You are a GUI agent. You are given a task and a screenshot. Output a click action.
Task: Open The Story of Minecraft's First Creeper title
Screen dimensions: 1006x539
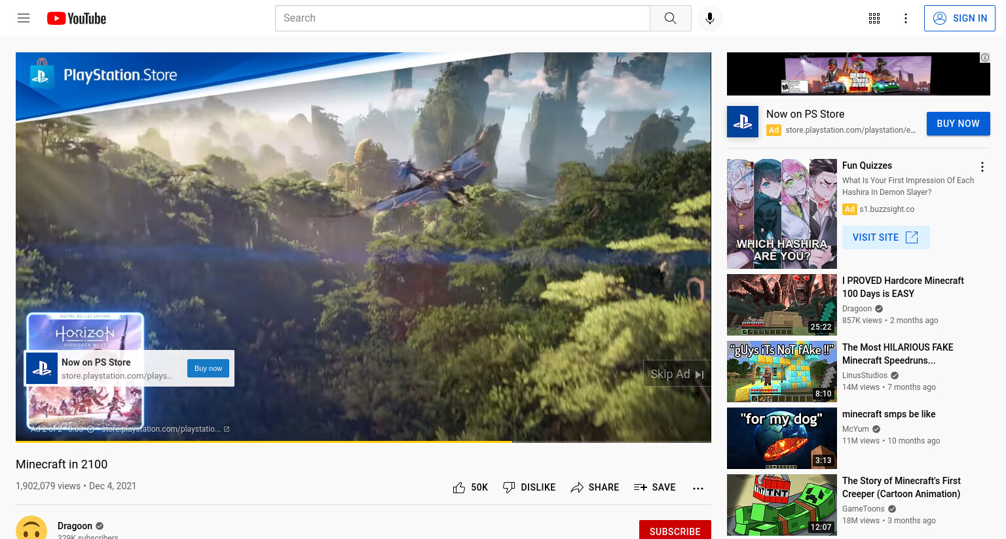[901, 487]
